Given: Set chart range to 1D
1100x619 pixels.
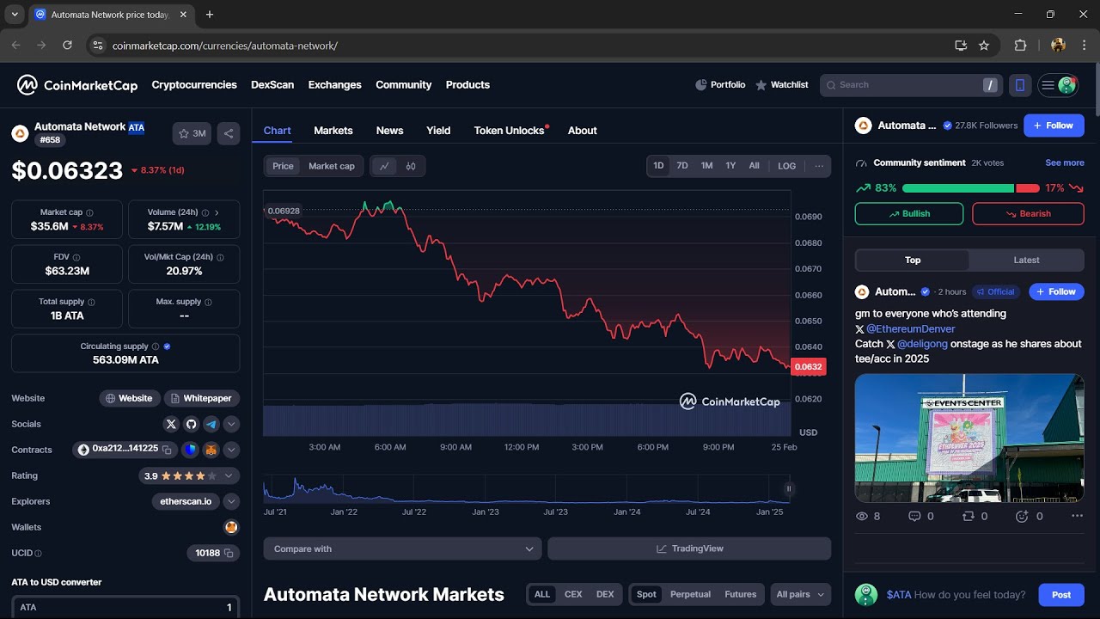Looking at the screenshot, I should 658,166.
